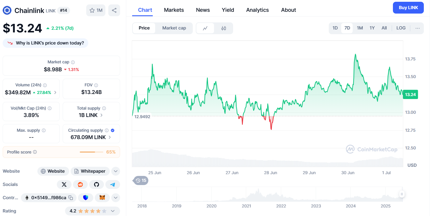The image size is (430, 216).
Task: Add token to MetaMask fox icon
Action: pos(102,198)
